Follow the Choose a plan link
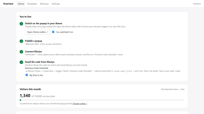The width and height of the screenshot is (204, 114). coord(80,104)
